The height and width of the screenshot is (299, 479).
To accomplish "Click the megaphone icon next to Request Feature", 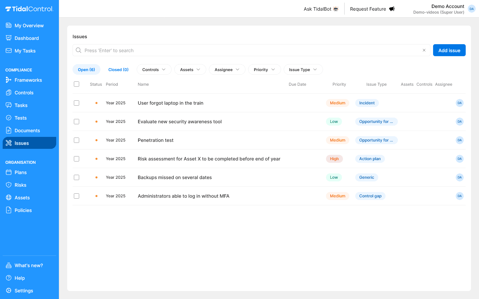I will [x=392, y=9].
